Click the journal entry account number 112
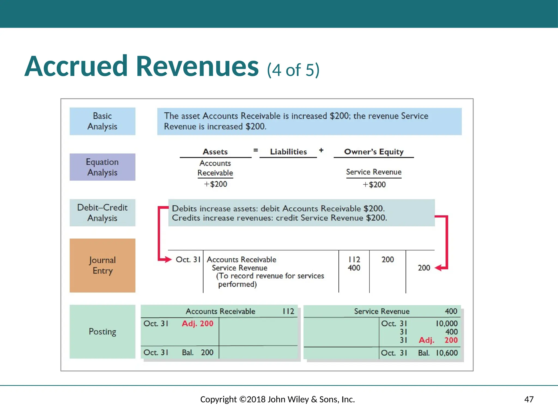 (354, 259)
